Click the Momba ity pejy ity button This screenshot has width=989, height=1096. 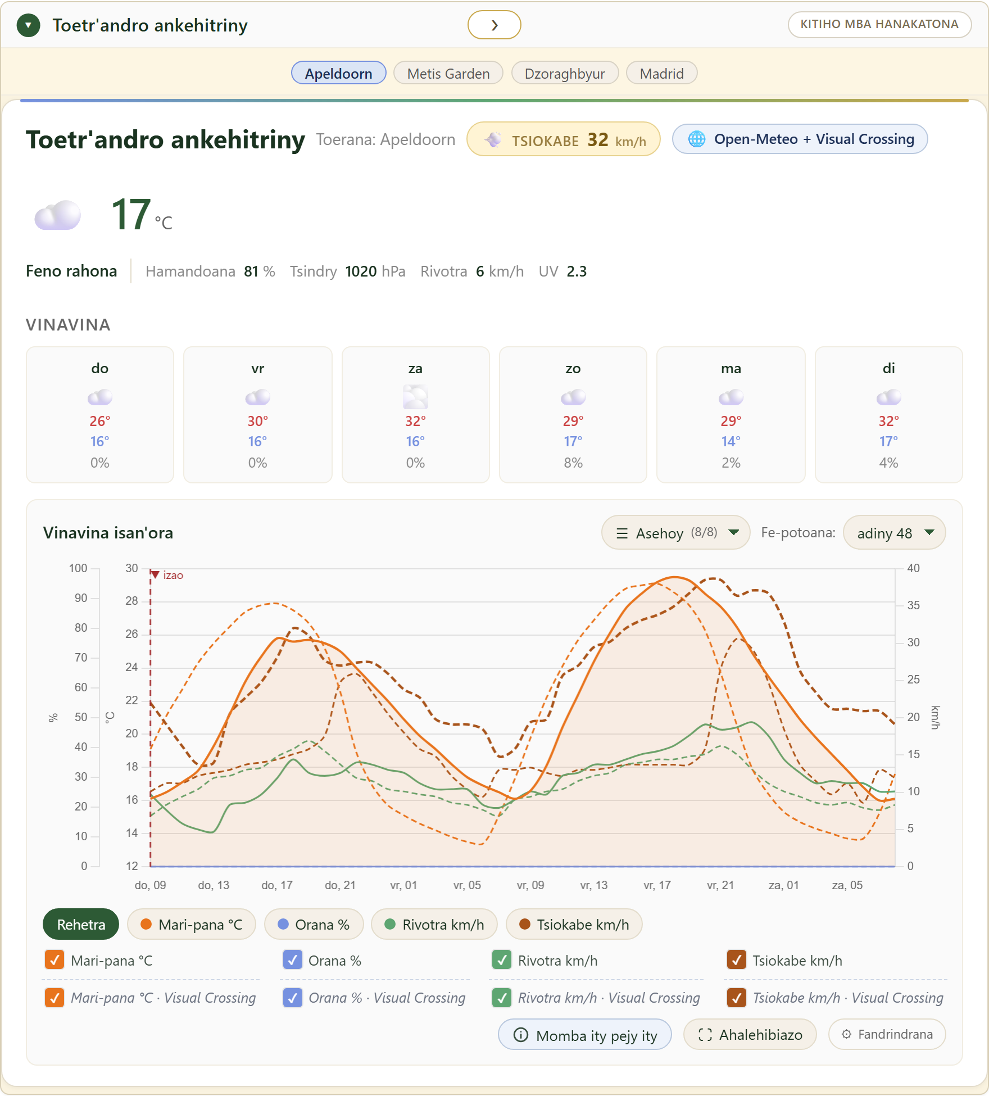coord(585,1035)
